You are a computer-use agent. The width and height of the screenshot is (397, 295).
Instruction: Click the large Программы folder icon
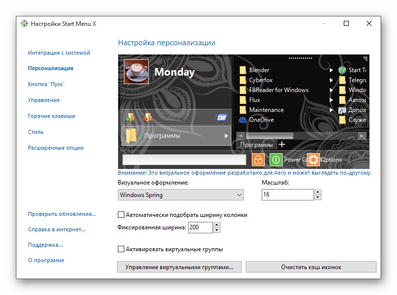pyautogui.click(x=131, y=136)
